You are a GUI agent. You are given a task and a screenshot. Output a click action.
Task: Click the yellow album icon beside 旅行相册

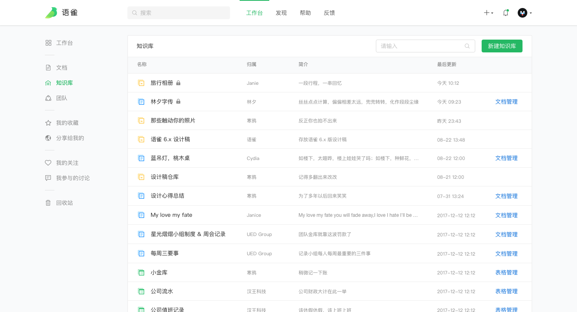pyautogui.click(x=141, y=83)
